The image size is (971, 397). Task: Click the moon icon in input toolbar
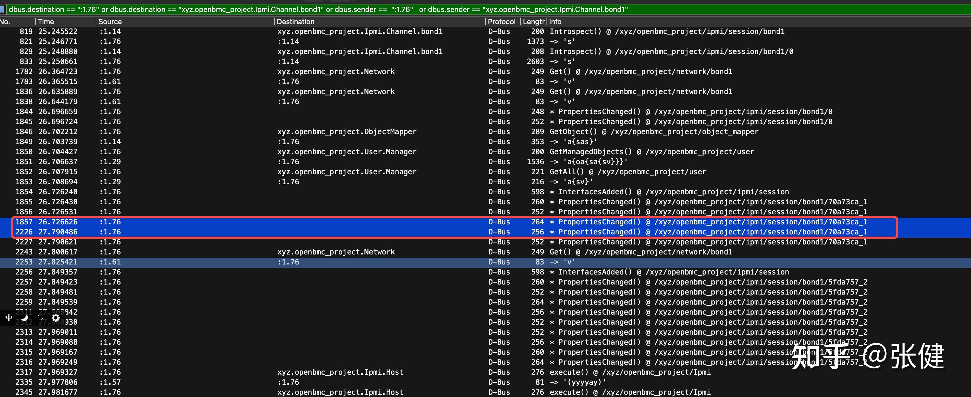(x=25, y=318)
